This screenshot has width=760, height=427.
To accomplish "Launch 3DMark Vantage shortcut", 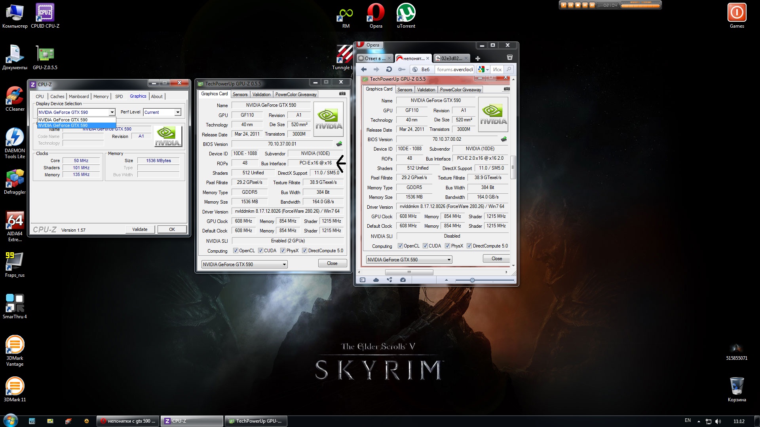I will [x=15, y=350].
